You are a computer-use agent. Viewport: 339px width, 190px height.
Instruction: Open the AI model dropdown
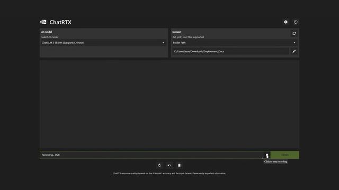(103, 43)
